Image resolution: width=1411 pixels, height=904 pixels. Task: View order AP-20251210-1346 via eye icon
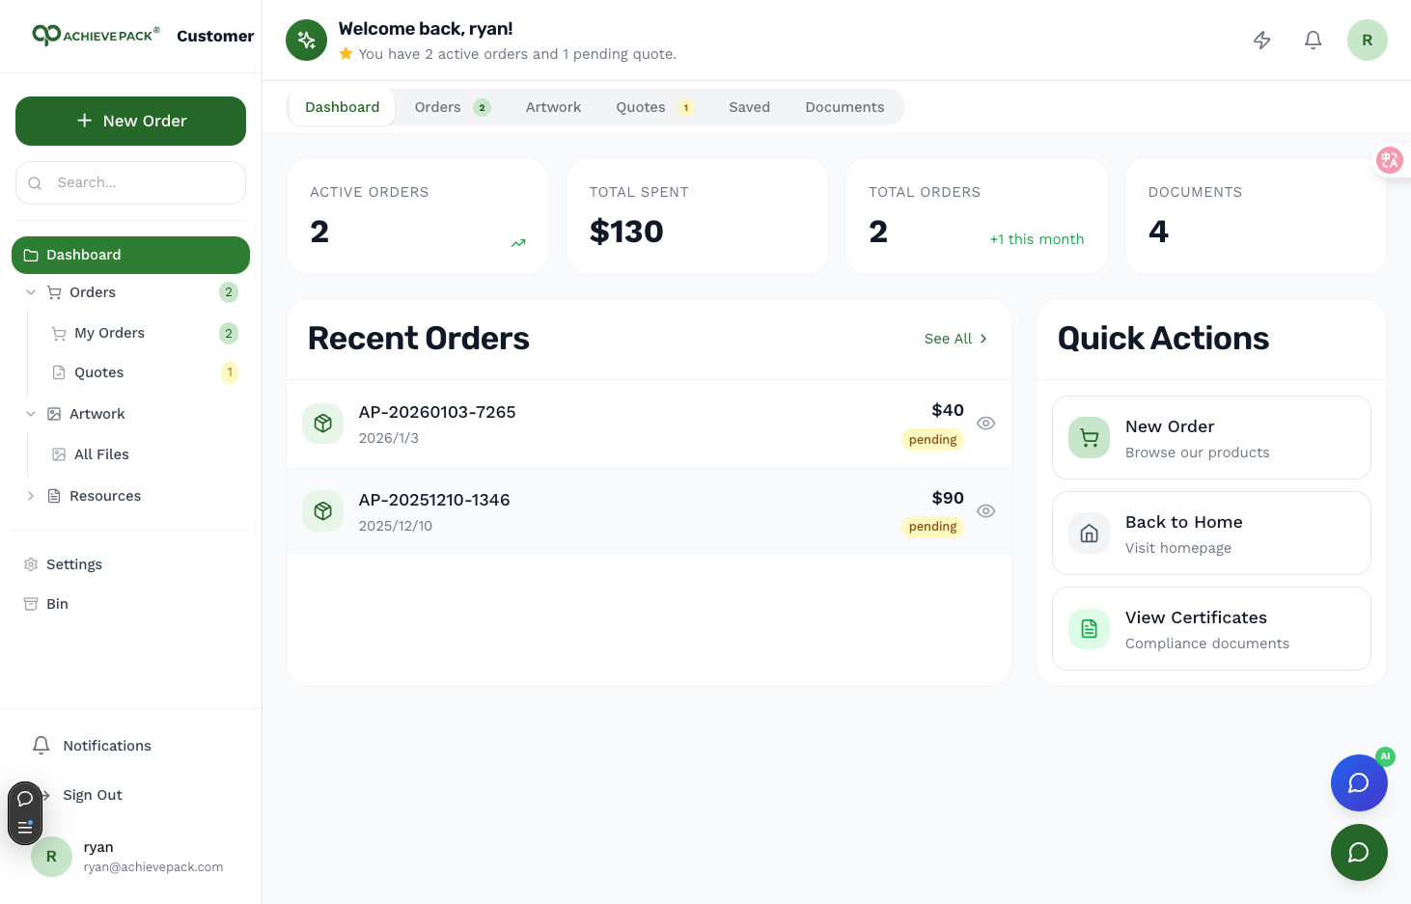pyautogui.click(x=985, y=511)
